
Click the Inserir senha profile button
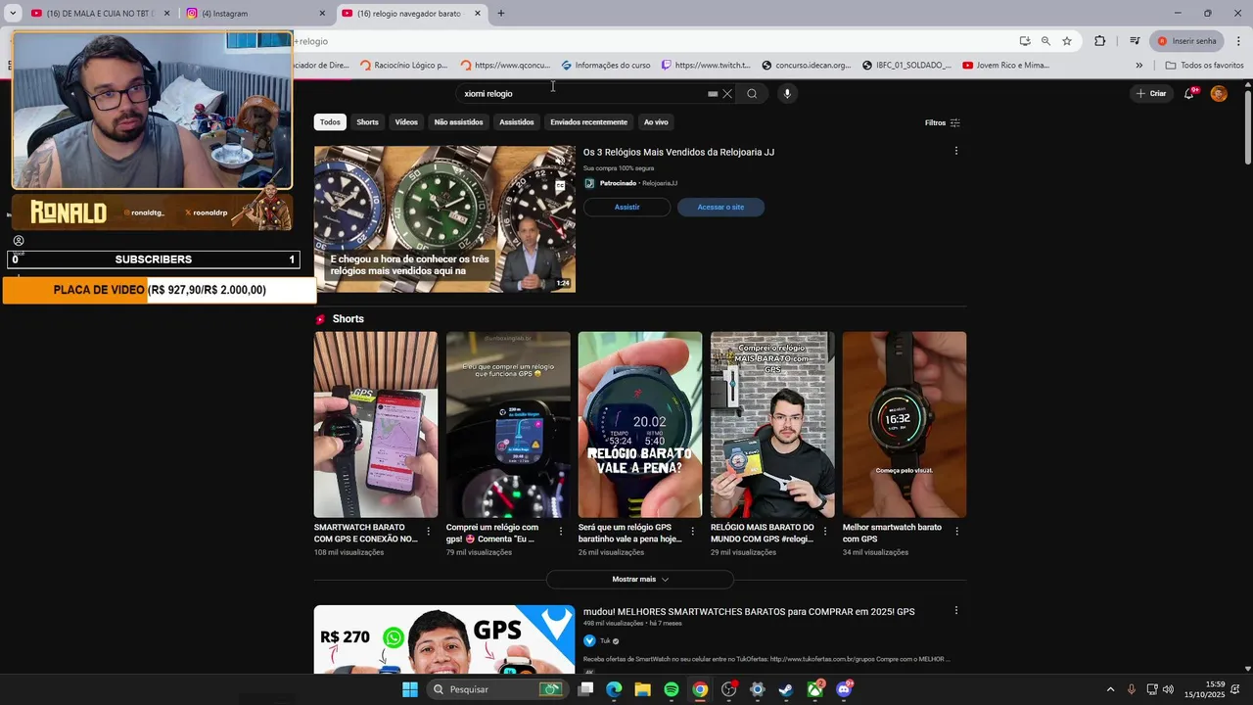tap(1187, 41)
